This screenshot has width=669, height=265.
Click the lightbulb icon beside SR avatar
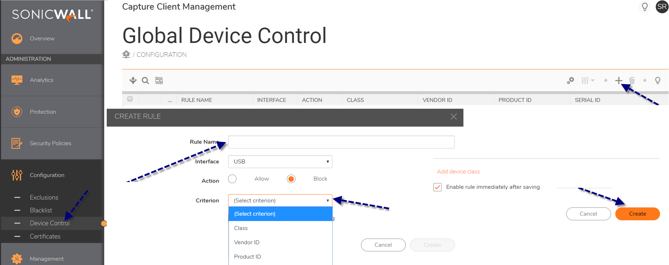pos(645,7)
